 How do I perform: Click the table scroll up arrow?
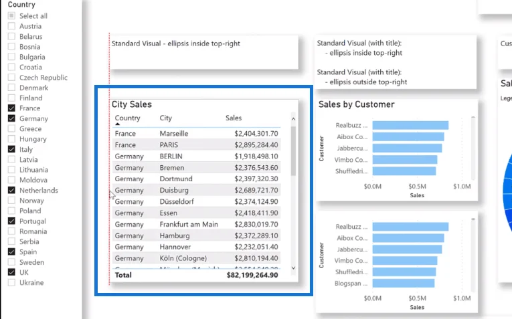tap(293, 119)
